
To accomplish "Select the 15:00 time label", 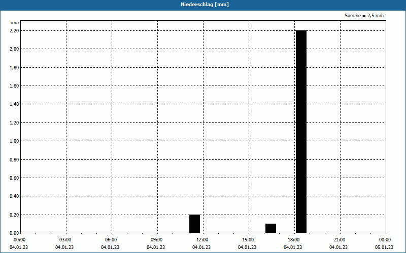I will (x=248, y=240).
